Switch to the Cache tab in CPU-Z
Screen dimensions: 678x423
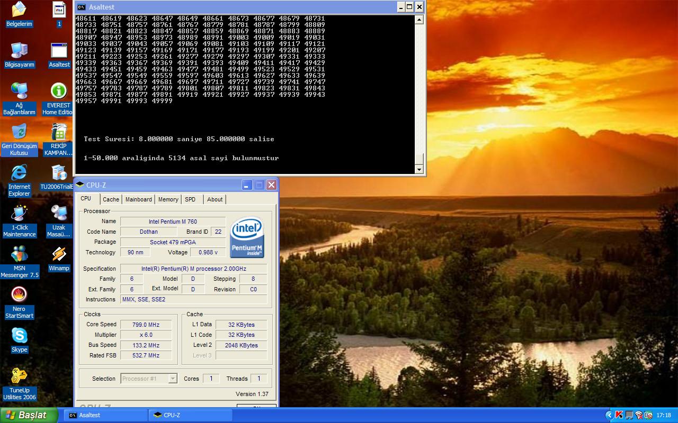coord(111,199)
